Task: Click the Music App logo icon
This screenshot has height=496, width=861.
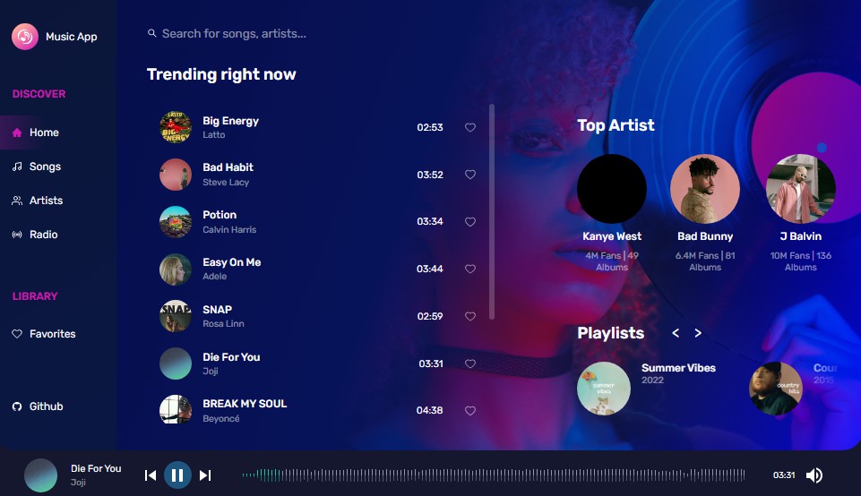Action: [25, 36]
